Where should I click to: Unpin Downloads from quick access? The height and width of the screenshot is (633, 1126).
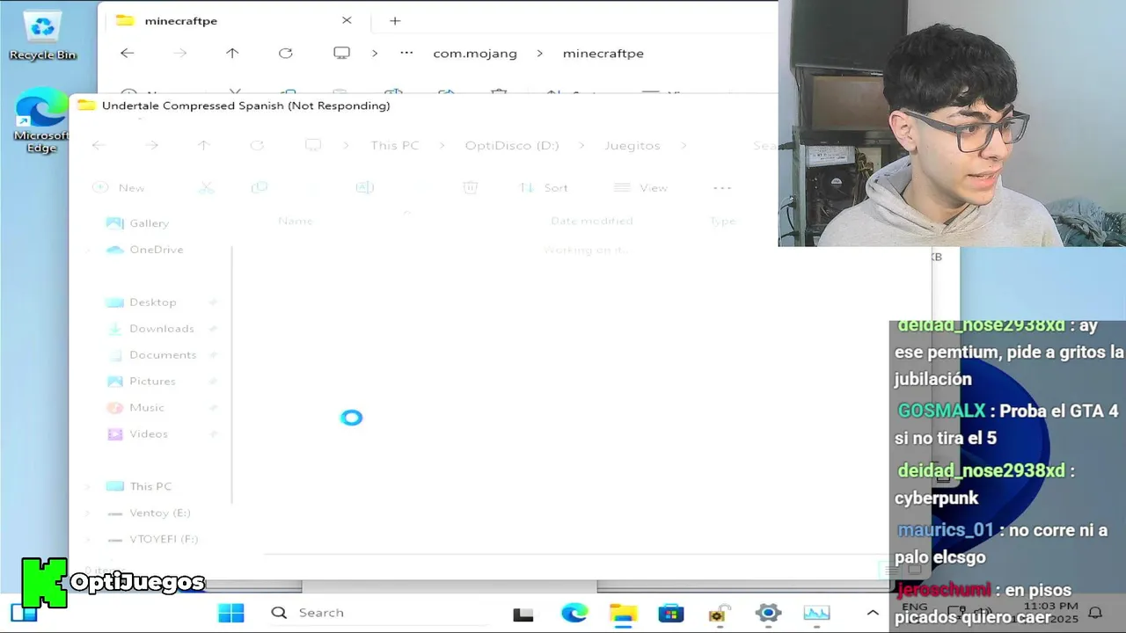pos(213,329)
